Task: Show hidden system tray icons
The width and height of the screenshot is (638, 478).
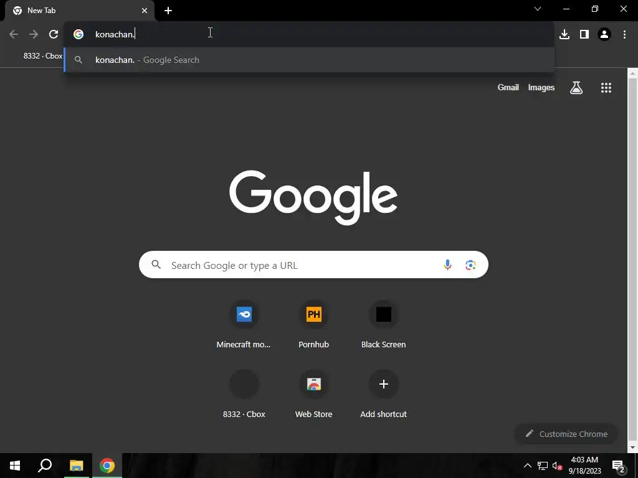Action: 527,466
